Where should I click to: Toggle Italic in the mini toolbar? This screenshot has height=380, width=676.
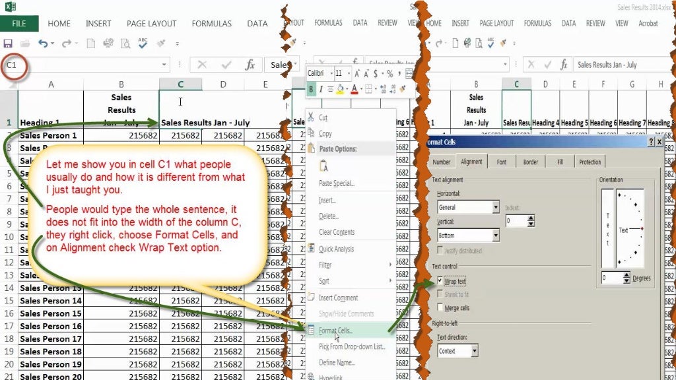[321, 89]
